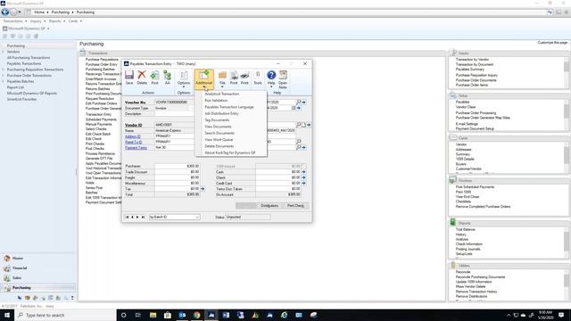Click the Post icon in the ribbon
The width and height of the screenshot is (571, 321).
click(x=154, y=78)
